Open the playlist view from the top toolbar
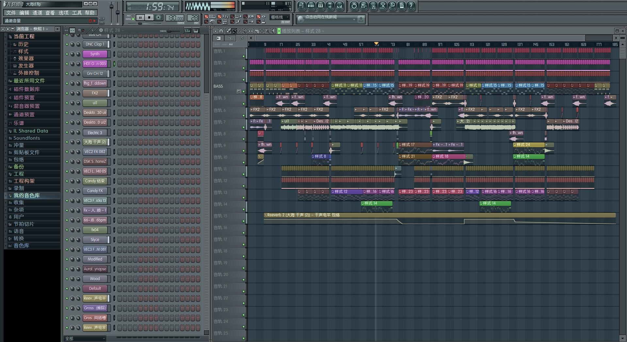The image size is (627, 342). (301, 6)
